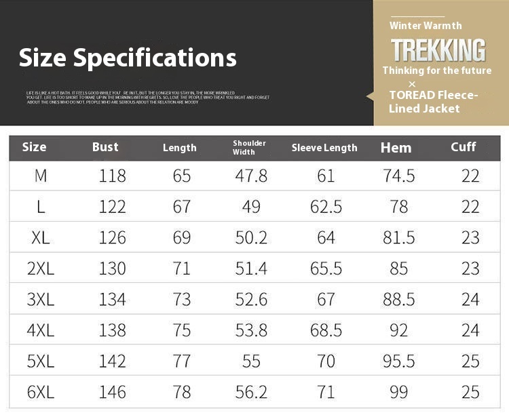Click the 4XL size row label
Viewport: 509px width, 417px height.
41,330
